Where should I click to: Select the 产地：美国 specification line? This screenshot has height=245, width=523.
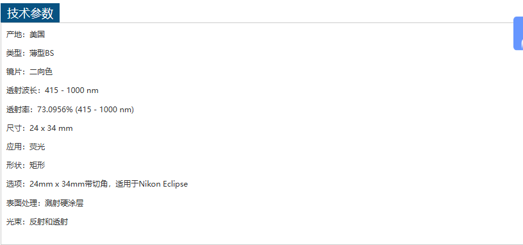[x=26, y=35]
